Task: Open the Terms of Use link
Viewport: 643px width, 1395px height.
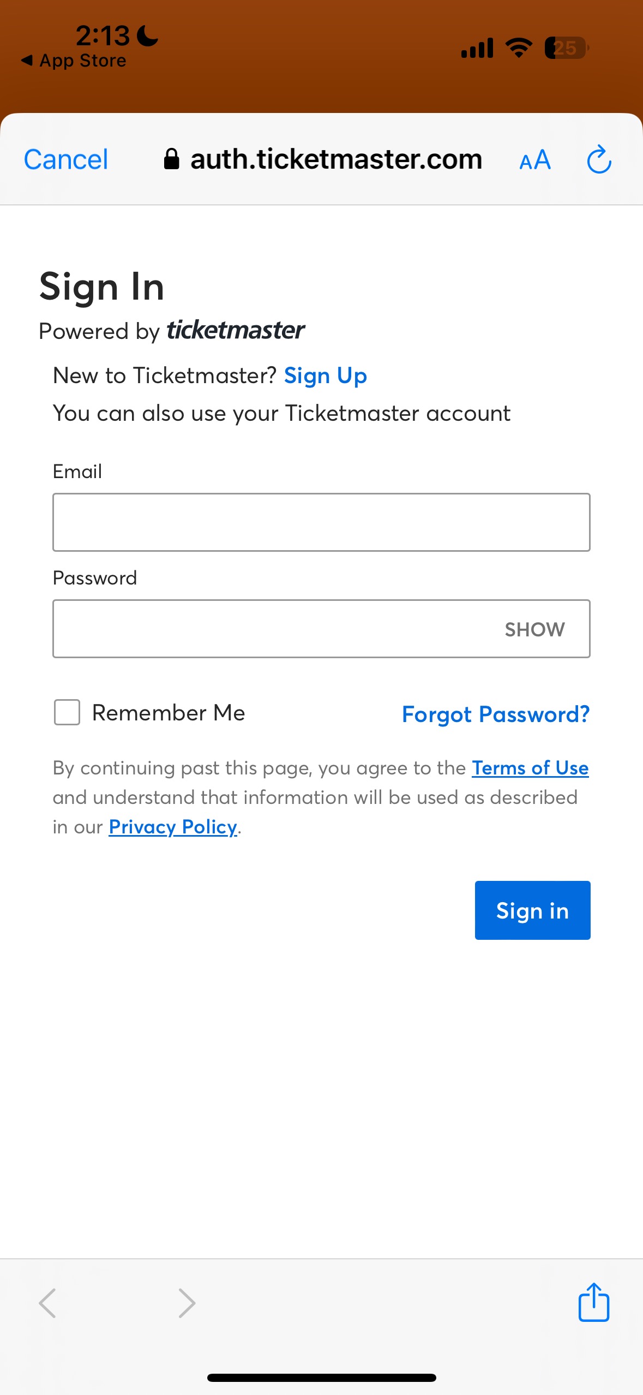Action: click(530, 768)
